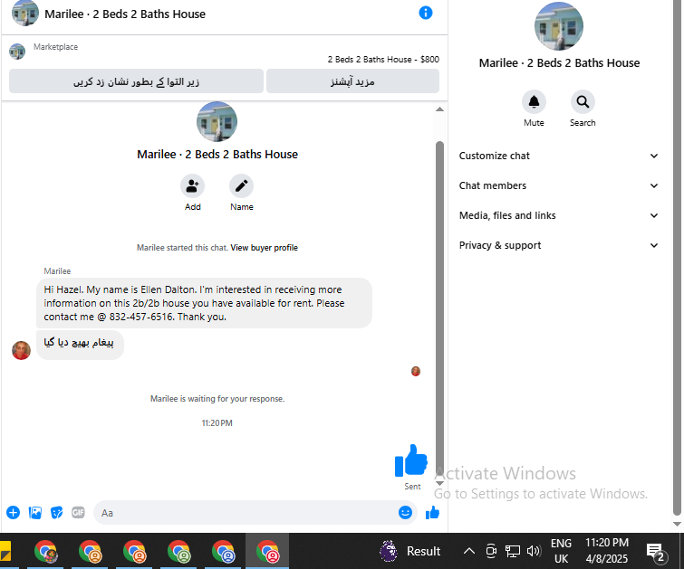Expand Privacy & support section
Image resolution: width=684 pixels, height=569 pixels.
click(558, 245)
